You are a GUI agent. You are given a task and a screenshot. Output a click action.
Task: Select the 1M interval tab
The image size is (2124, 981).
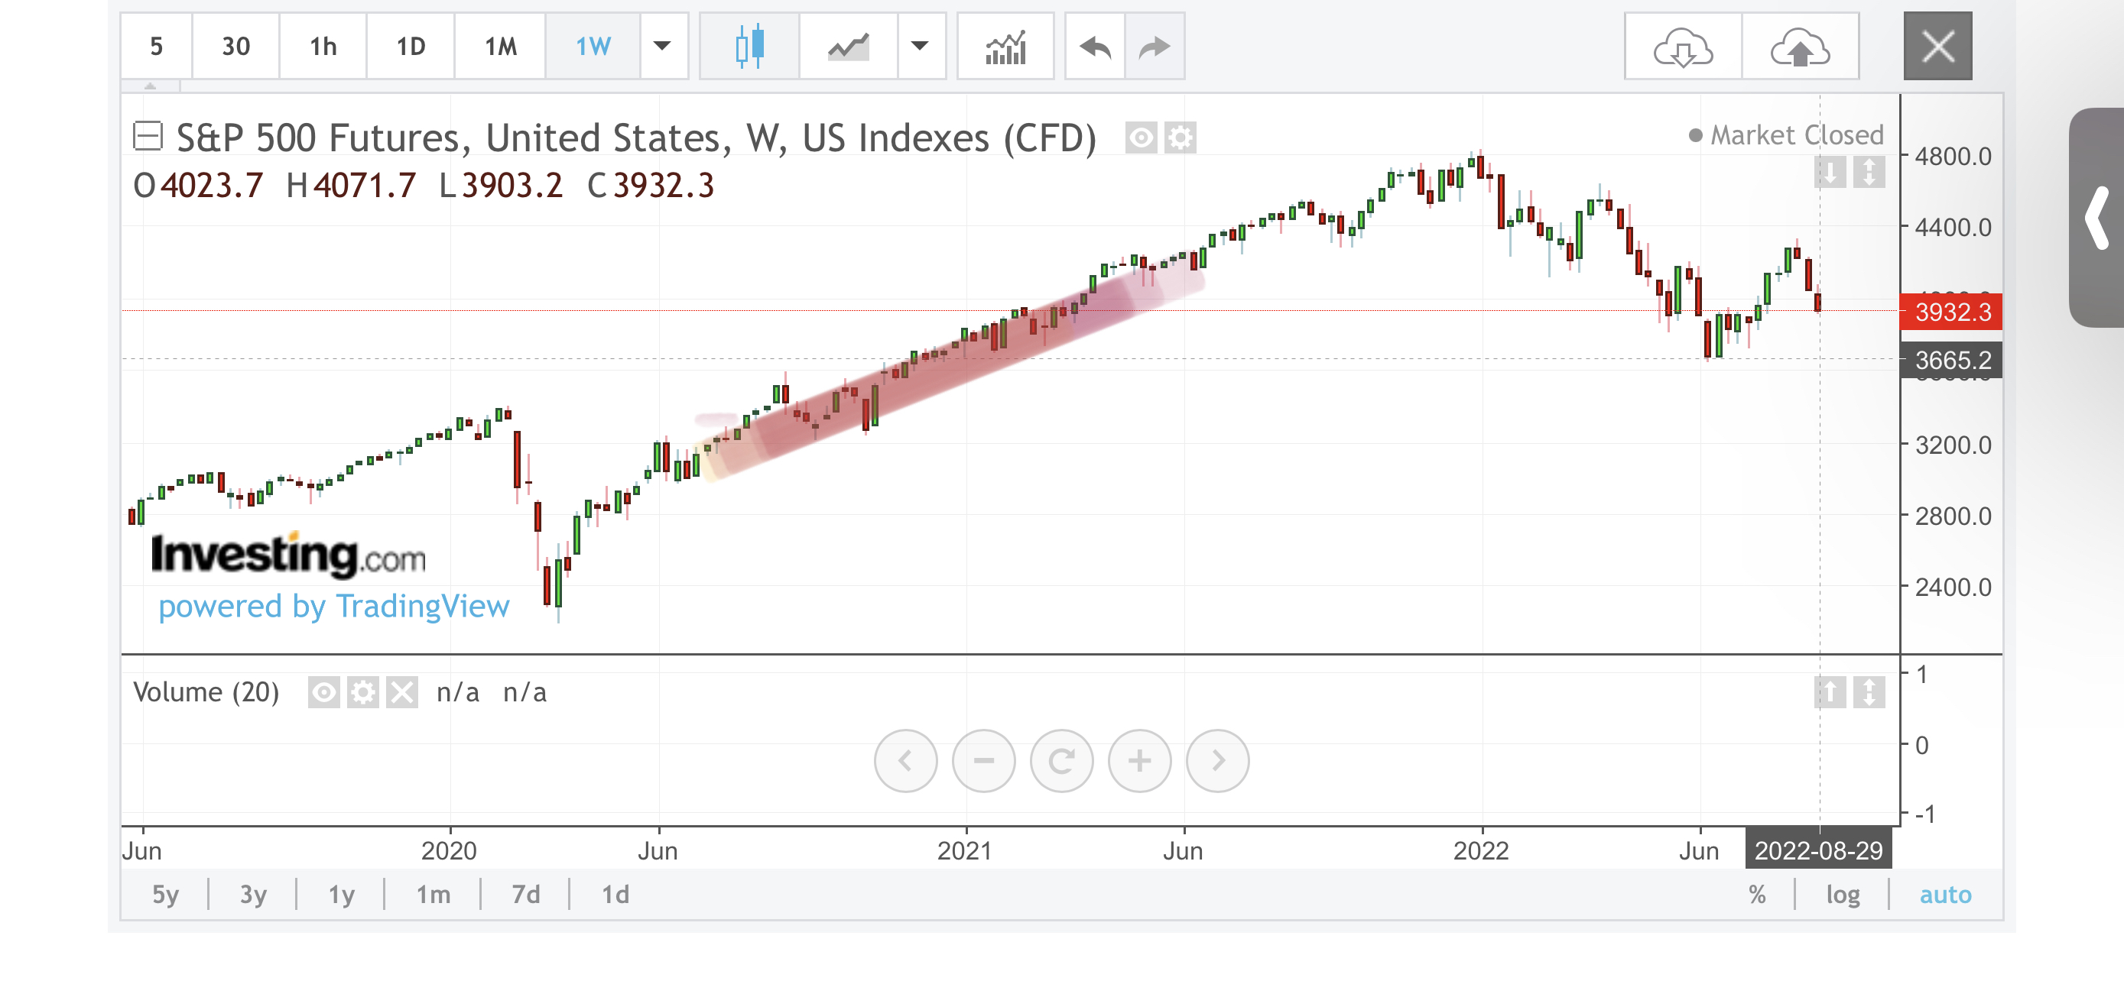pos(501,46)
